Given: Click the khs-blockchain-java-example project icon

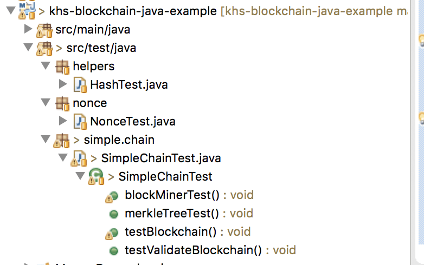Looking at the screenshot, I should (27, 11).
